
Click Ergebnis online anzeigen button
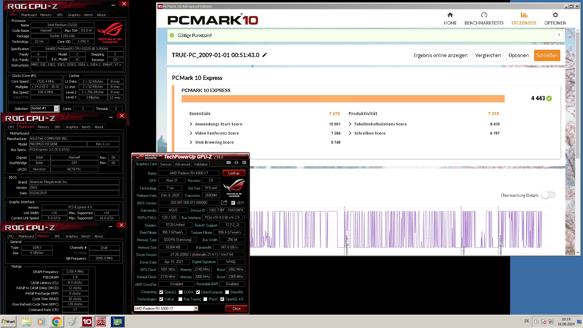click(440, 55)
